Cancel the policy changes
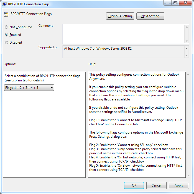 pos(156,185)
